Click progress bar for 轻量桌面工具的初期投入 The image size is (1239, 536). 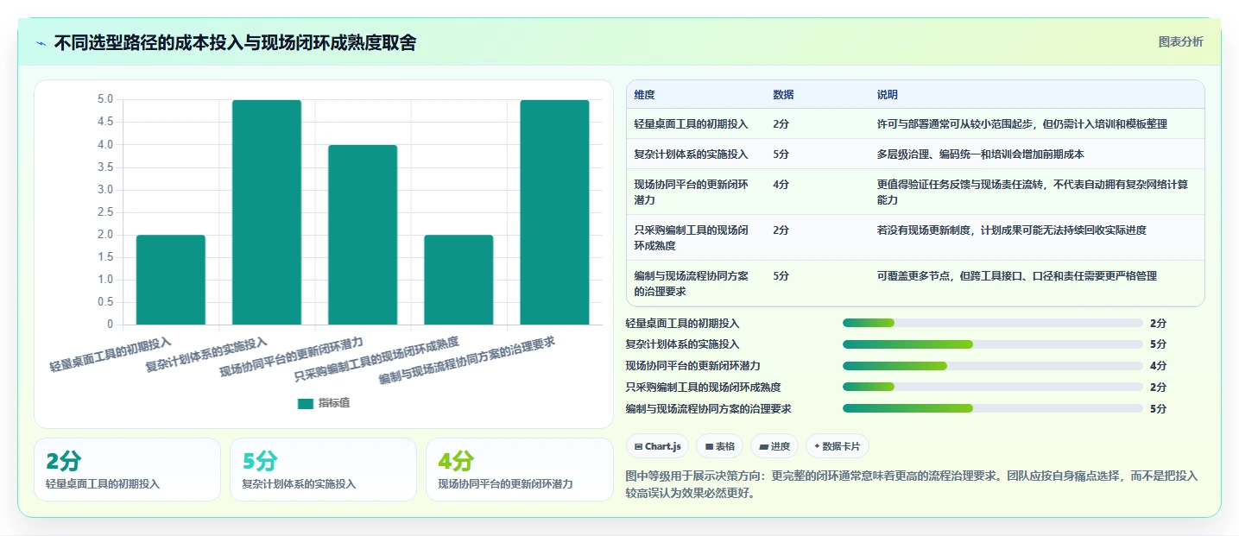coord(993,323)
